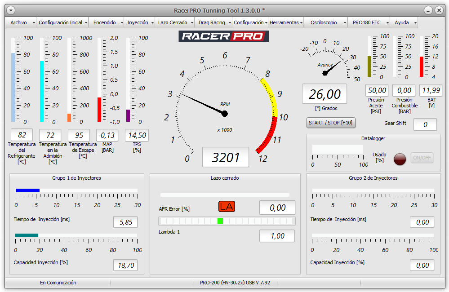Toggle the Datalogger ON/OFF button

pyautogui.click(x=422, y=158)
